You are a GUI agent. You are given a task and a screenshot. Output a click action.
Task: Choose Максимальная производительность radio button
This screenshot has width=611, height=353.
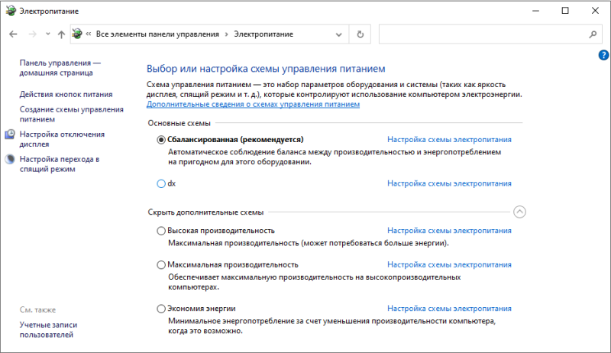pyautogui.click(x=161, y=264)
